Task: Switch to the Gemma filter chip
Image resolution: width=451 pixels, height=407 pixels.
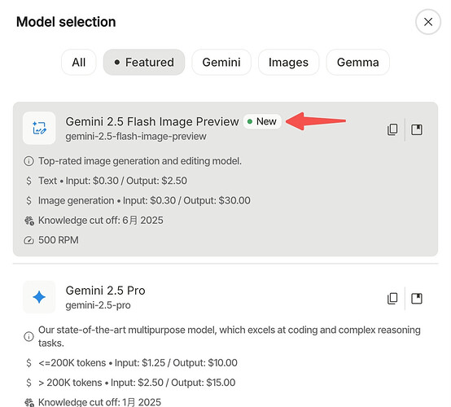Action: click(357, 62)
